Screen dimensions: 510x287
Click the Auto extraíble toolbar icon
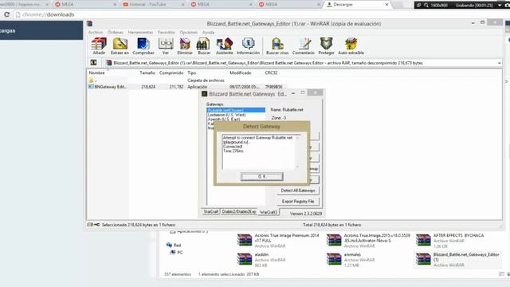(351, 46)
